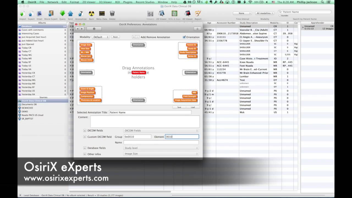The height and width of the screenshot is (198, 352).
Task: Open the Image Size dropdown
Action: click(161, 154)
